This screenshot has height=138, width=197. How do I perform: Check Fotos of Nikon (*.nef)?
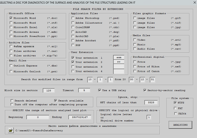[135, 67]
